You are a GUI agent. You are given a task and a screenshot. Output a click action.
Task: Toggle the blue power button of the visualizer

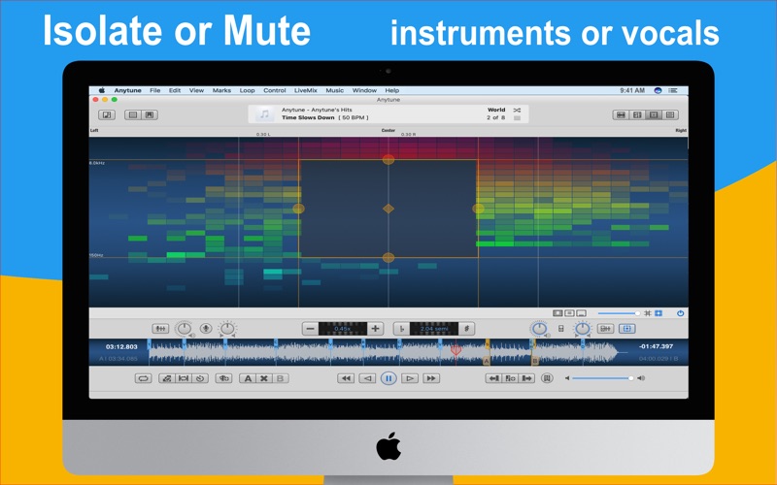click(681, 313)
